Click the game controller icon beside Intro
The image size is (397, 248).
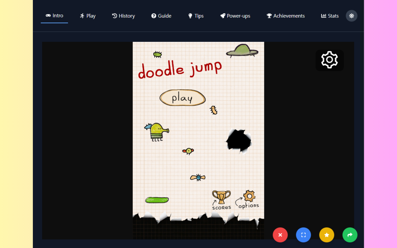click(48, 15)
